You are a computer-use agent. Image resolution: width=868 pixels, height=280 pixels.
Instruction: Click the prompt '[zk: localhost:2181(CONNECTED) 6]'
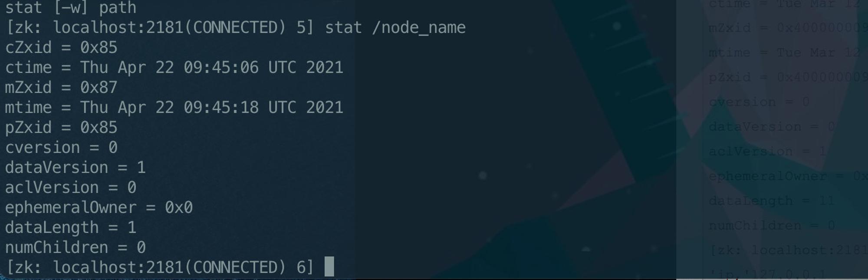click(x=160, y=267)
